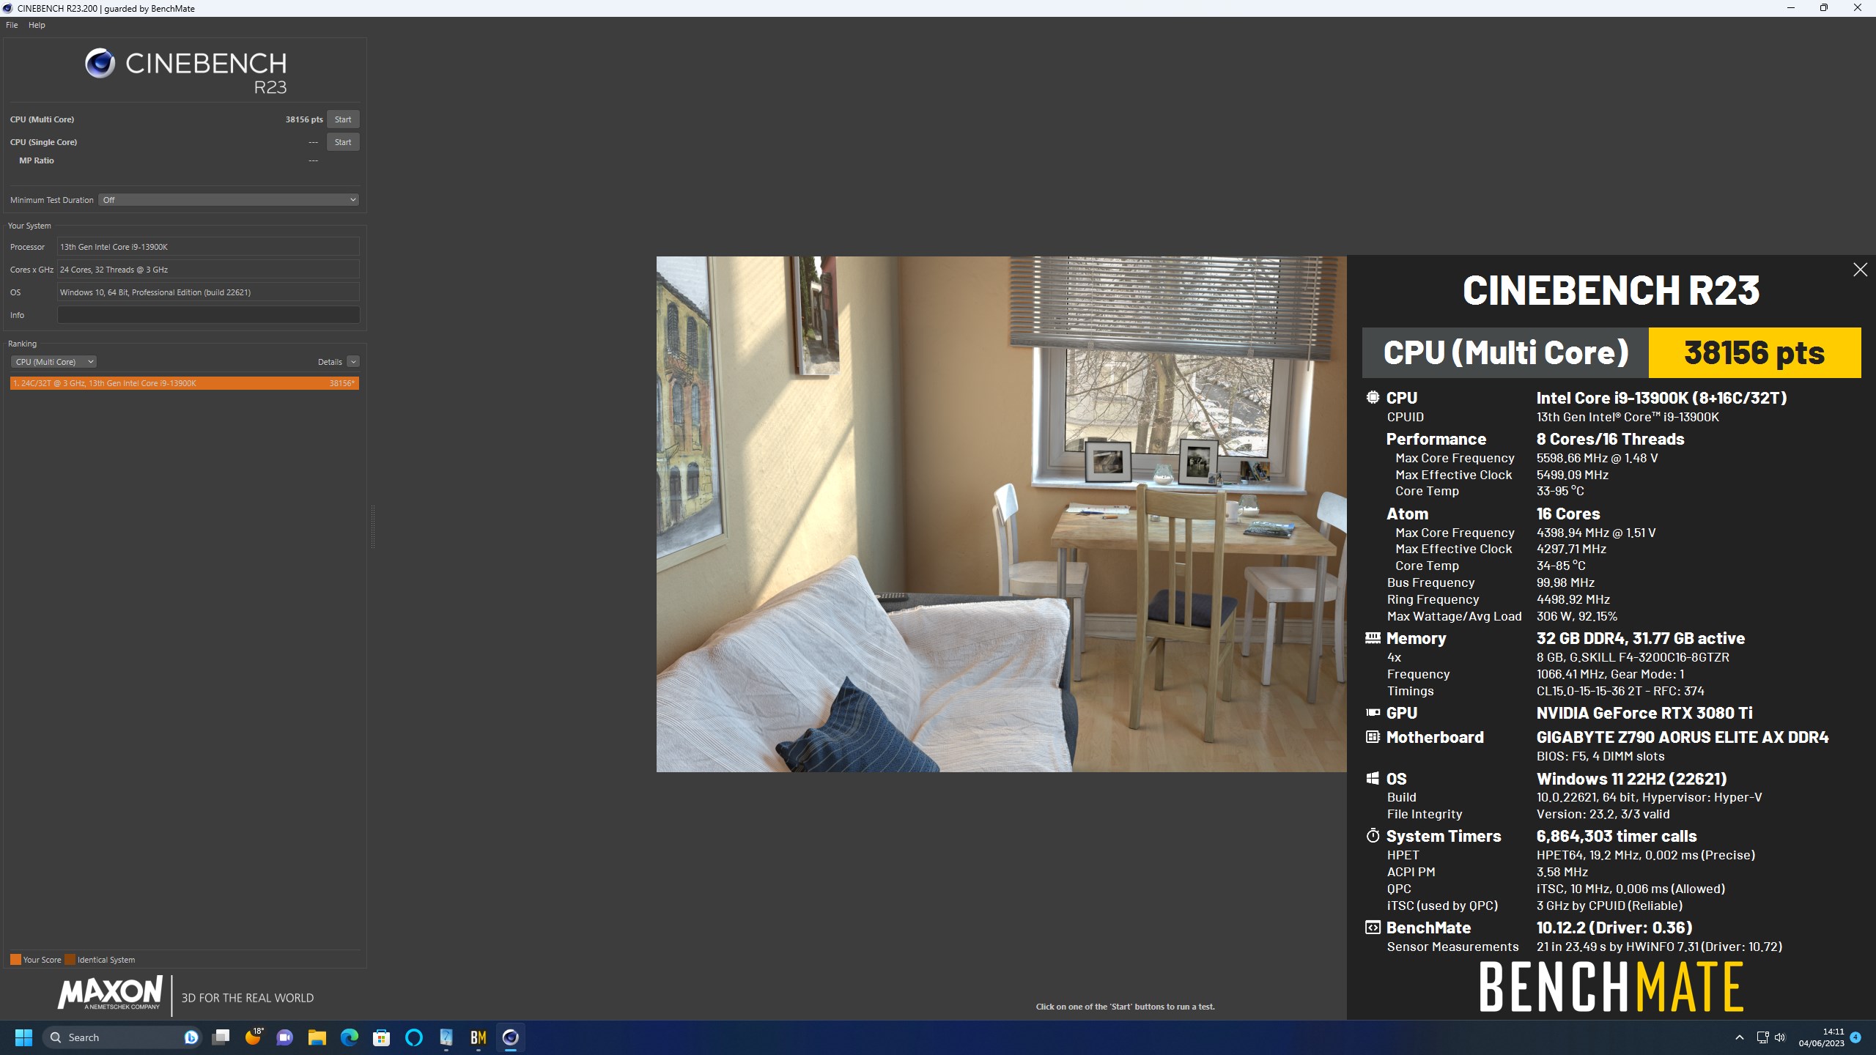
Task: Click the MAXON logo
Action: click(110, 993)
